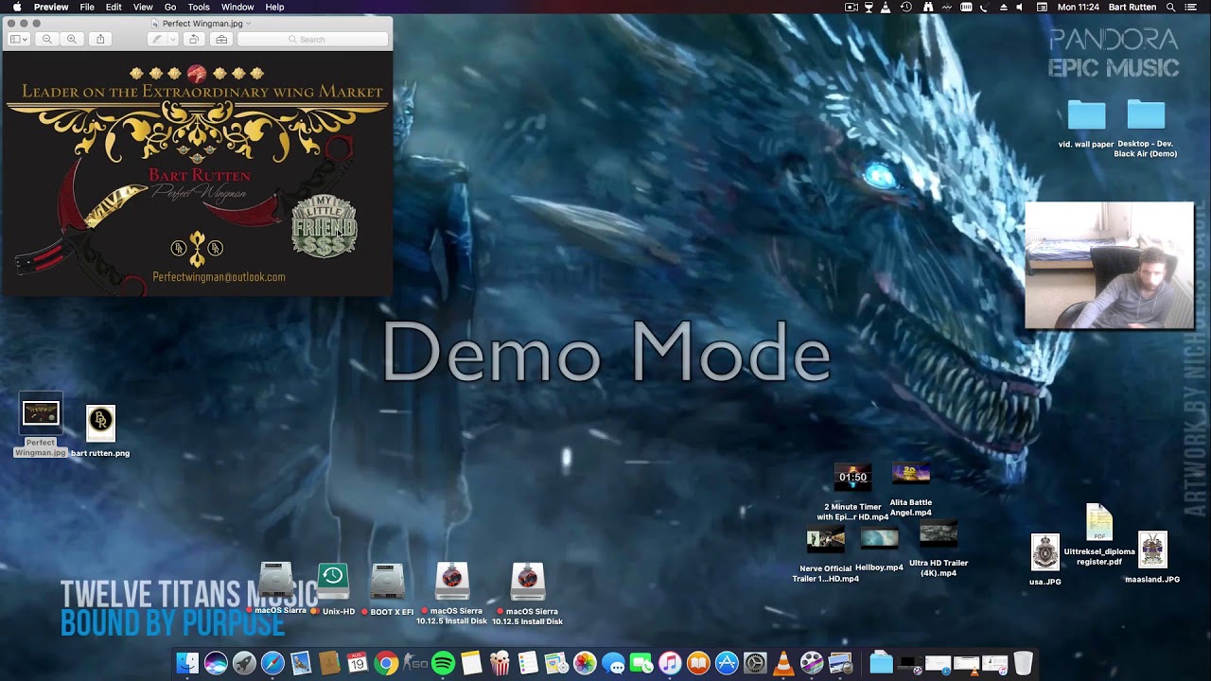Open the App Store from the dock
This screenshot has height=681, width=1211.
tap(727, 664)
